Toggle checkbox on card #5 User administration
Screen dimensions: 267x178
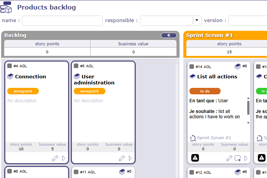click(x=76, y=66)
